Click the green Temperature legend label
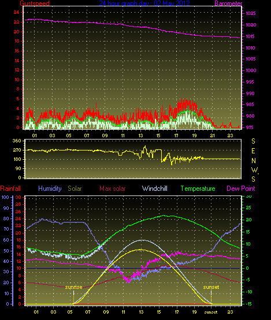Screen dimensions: 271x320 [x=198, y=189]
